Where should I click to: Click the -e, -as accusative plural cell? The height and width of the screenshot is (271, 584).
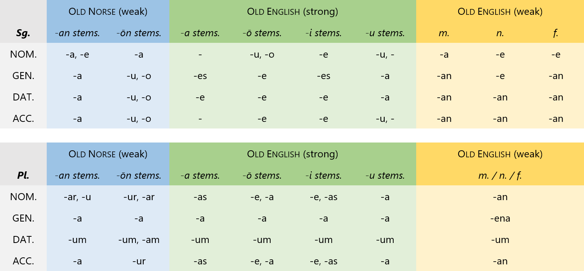coord(324,261)
